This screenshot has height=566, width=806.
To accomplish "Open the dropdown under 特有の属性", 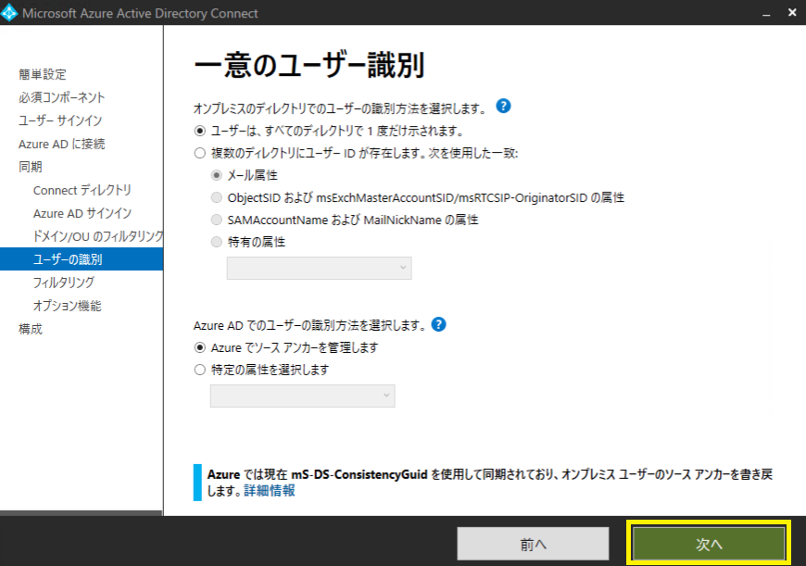I will [x=320, y=268].
